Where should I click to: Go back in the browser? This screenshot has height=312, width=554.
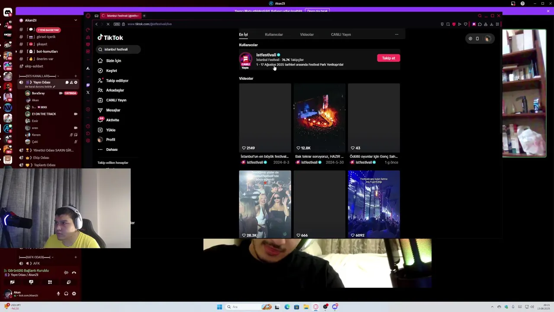click(97, 24)
